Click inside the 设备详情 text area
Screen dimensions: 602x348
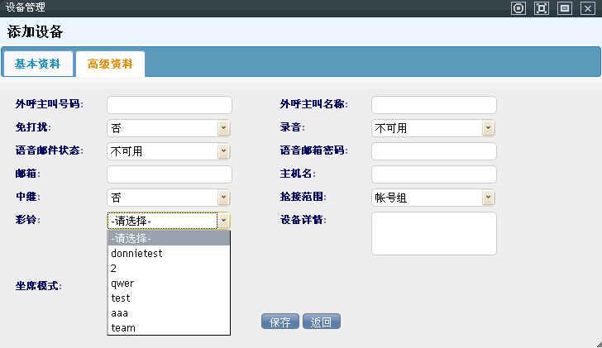(434, 234)
